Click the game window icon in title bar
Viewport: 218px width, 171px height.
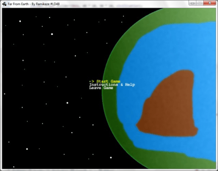(4, 4)
